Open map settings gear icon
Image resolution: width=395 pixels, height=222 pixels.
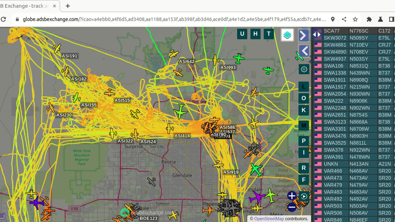304,69
